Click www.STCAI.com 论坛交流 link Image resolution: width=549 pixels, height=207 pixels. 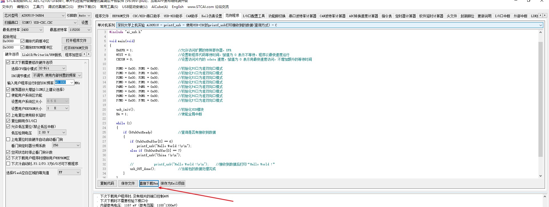point(208,7)
